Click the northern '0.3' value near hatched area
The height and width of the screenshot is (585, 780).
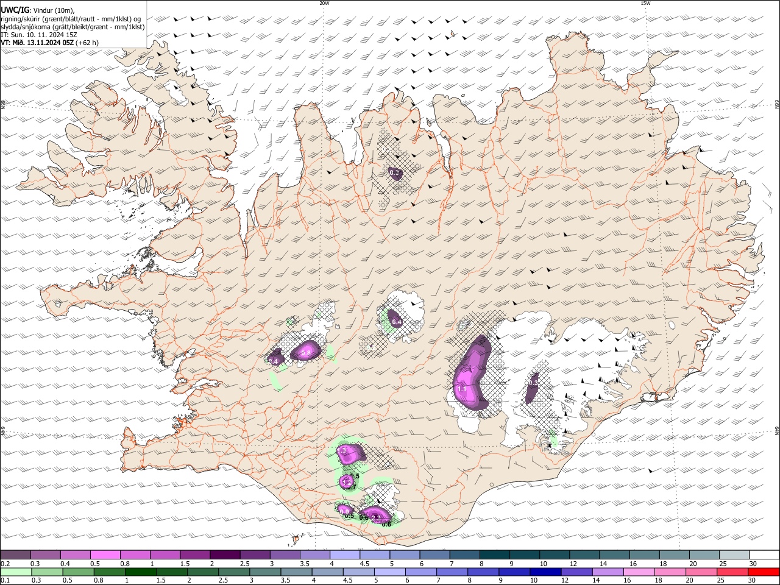click(394, 173)
